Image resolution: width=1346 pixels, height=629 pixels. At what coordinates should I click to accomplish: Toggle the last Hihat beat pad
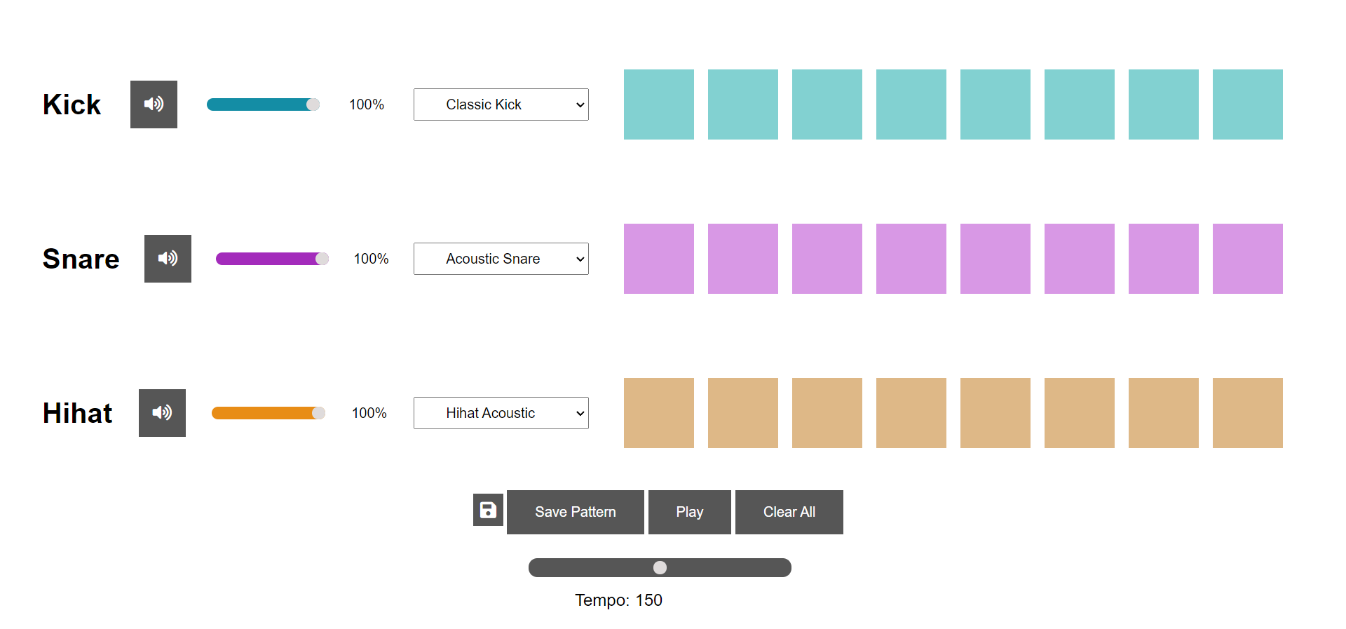(1248, 413)
